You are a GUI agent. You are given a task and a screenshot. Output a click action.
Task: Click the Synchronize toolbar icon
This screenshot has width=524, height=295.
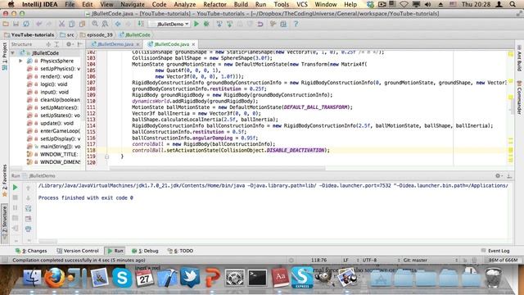click(x=26, y=24)
